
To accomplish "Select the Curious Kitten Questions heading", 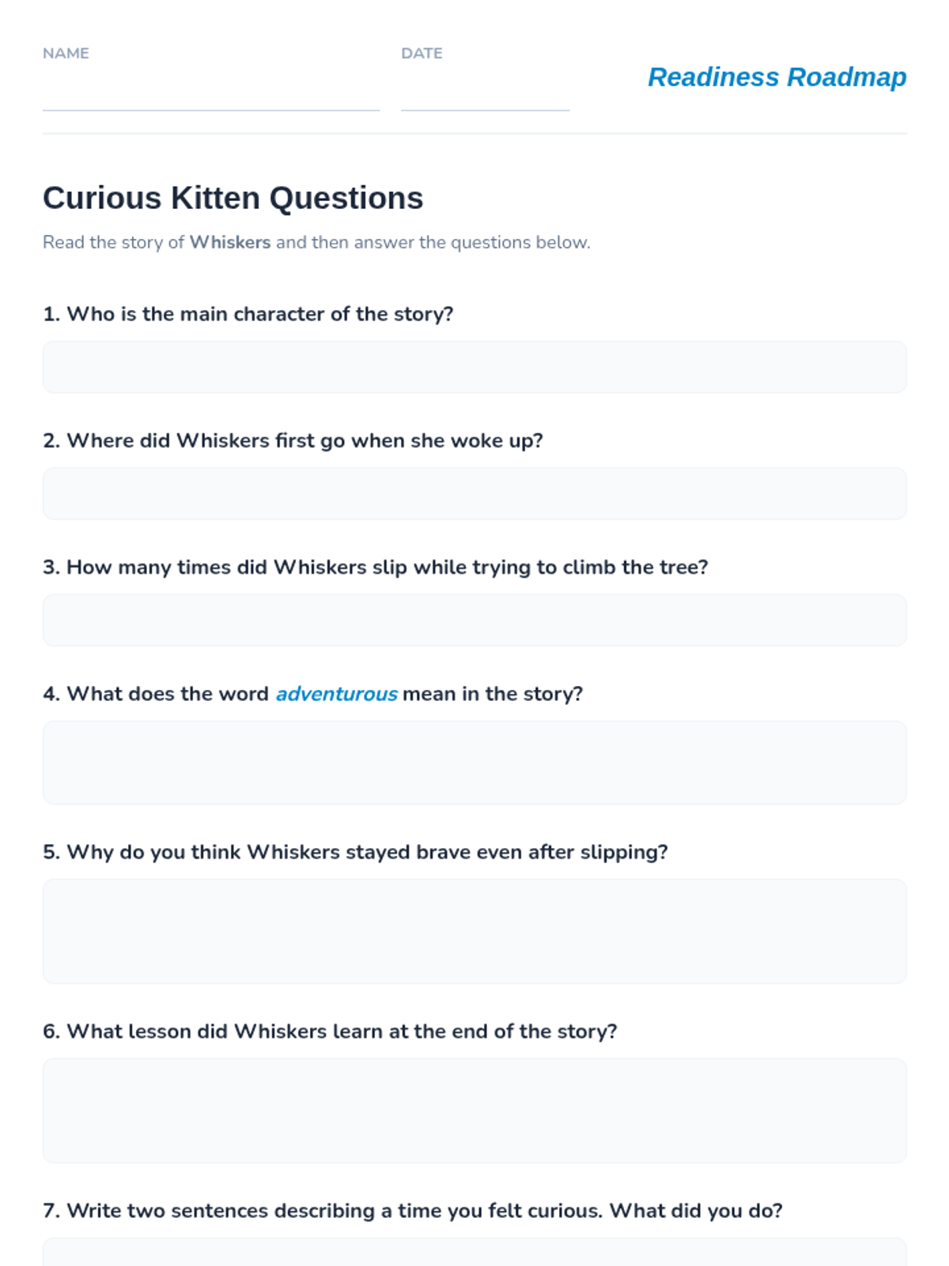I will coord(233,198).
